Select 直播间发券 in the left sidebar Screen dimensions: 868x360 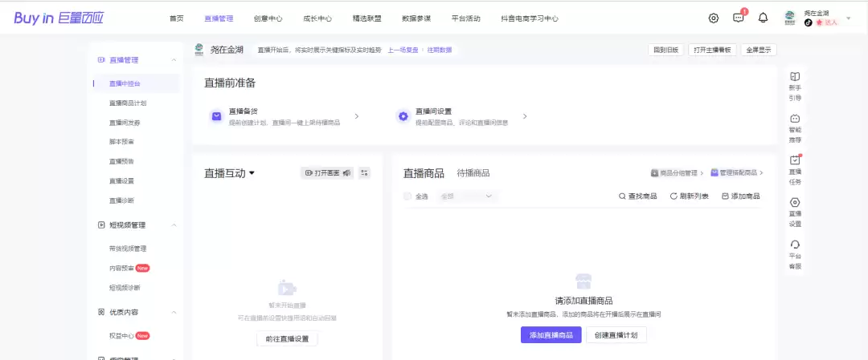[x=125, y=123]
